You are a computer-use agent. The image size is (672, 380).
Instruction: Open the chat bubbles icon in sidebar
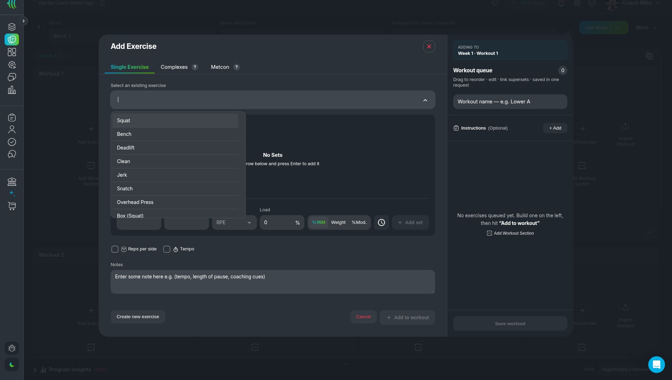pyautogui.click(x=12, y=77)
